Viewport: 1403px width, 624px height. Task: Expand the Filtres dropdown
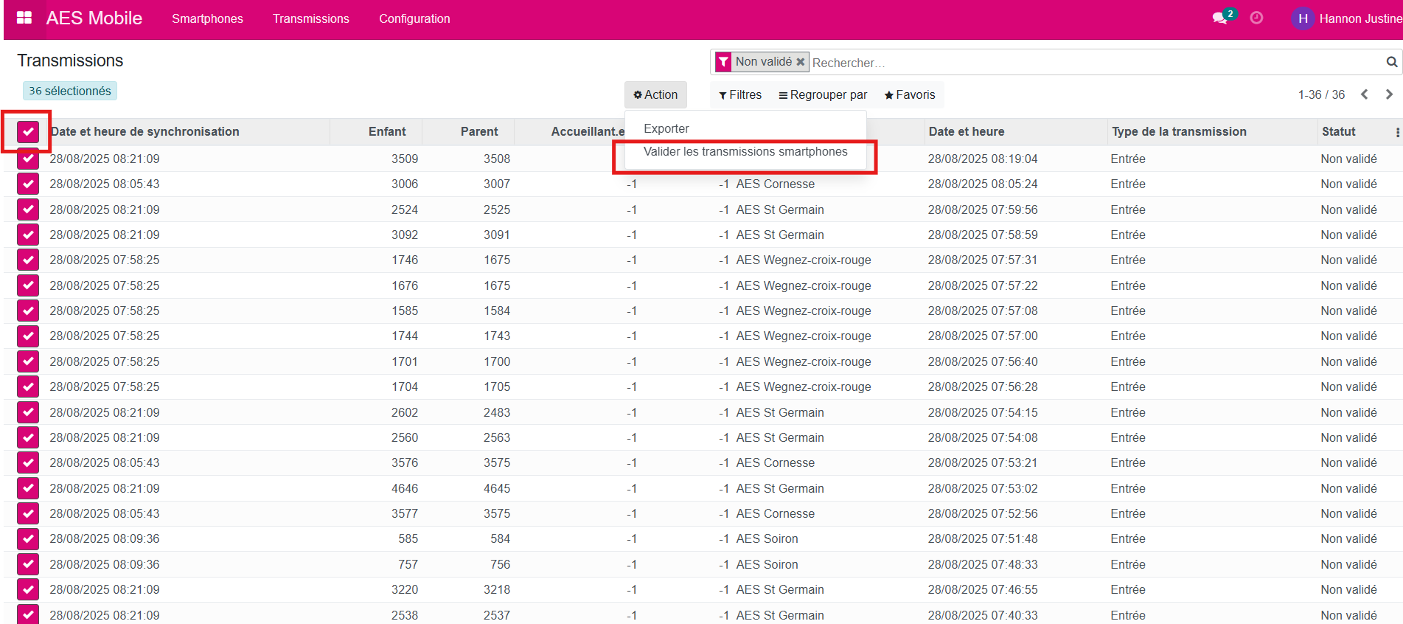pyautogui.click(x=740, y=95)
